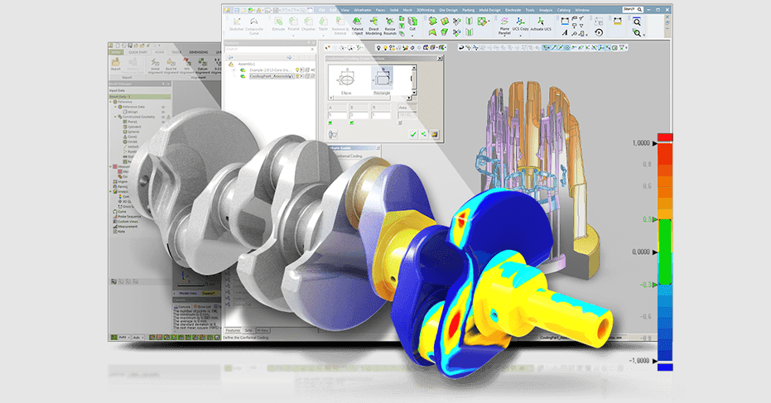Select Initial Alignment in the back window
The image size is (771, 403).
pyautogui.click(x=155, y=65)
